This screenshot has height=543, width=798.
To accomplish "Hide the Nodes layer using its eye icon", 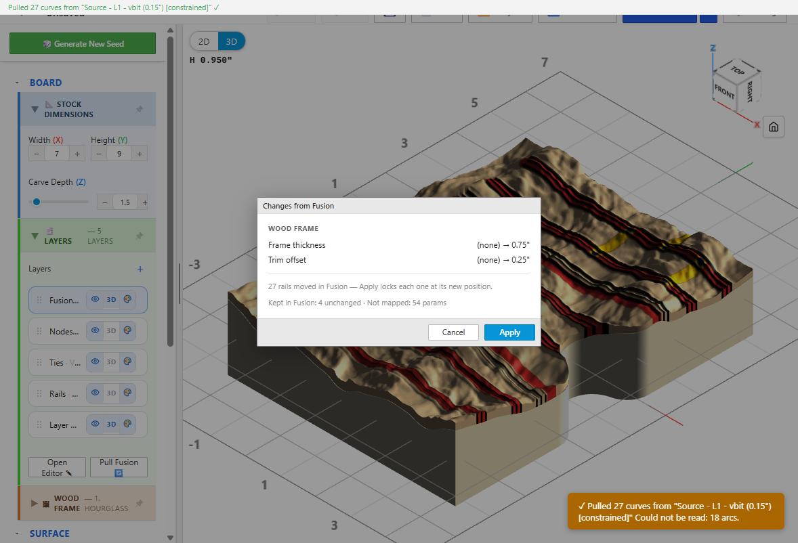I will (x=95, y=330).
